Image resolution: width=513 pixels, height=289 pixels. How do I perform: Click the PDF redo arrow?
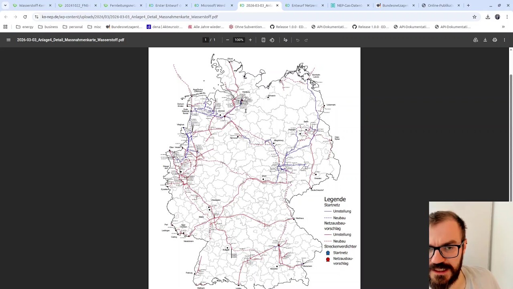306,40
